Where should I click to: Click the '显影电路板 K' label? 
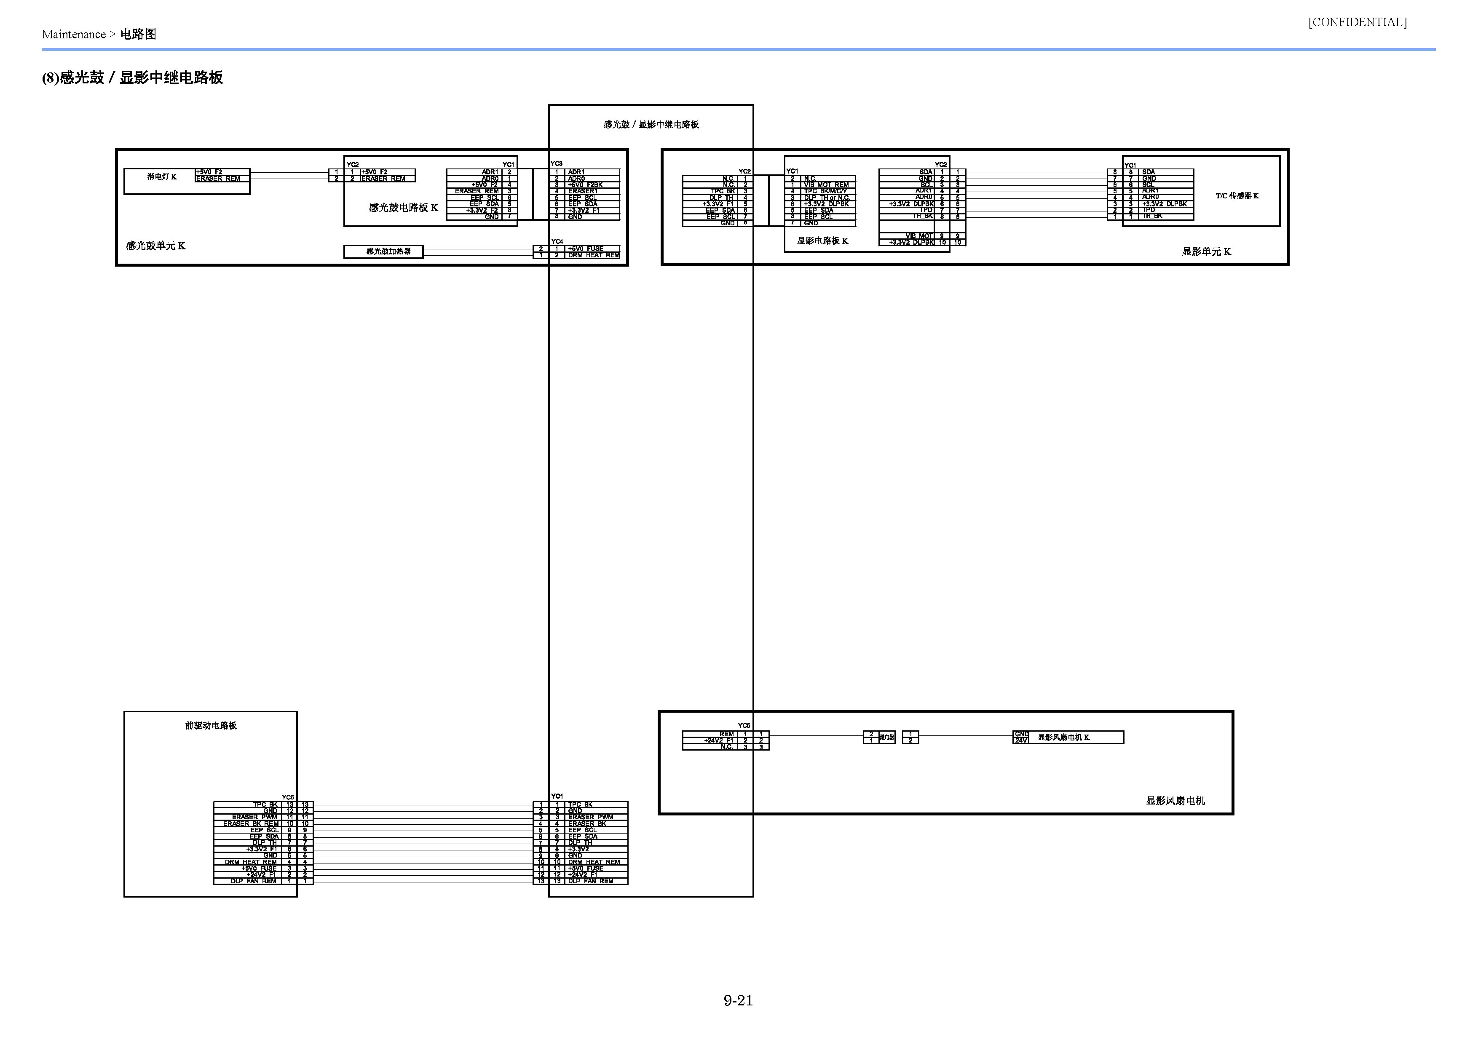coord(822,241)
